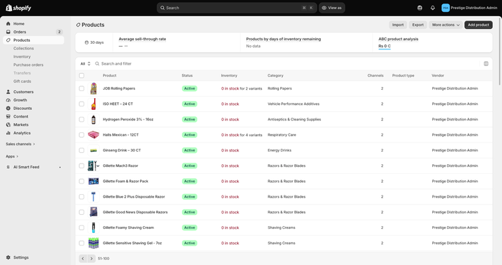Check the Gillette Foamy Shaving Cream row

tap(82, 227)
